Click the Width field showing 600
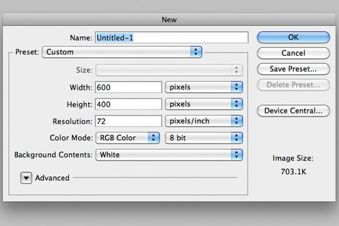The width and height of the screenshot is (339, 226). (128, 88)
